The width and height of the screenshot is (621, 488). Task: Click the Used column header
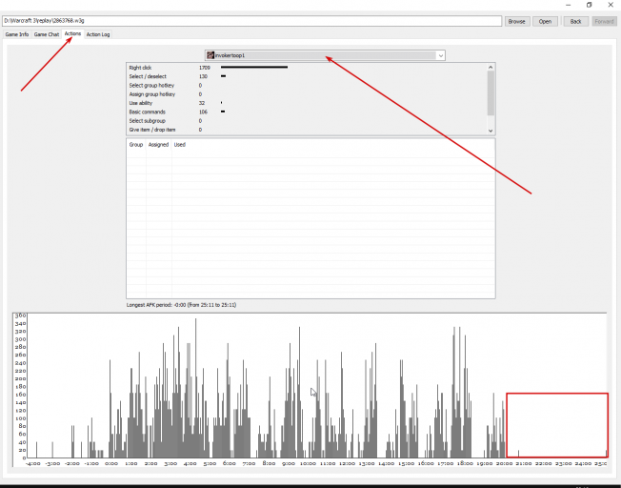pos(180,145)
